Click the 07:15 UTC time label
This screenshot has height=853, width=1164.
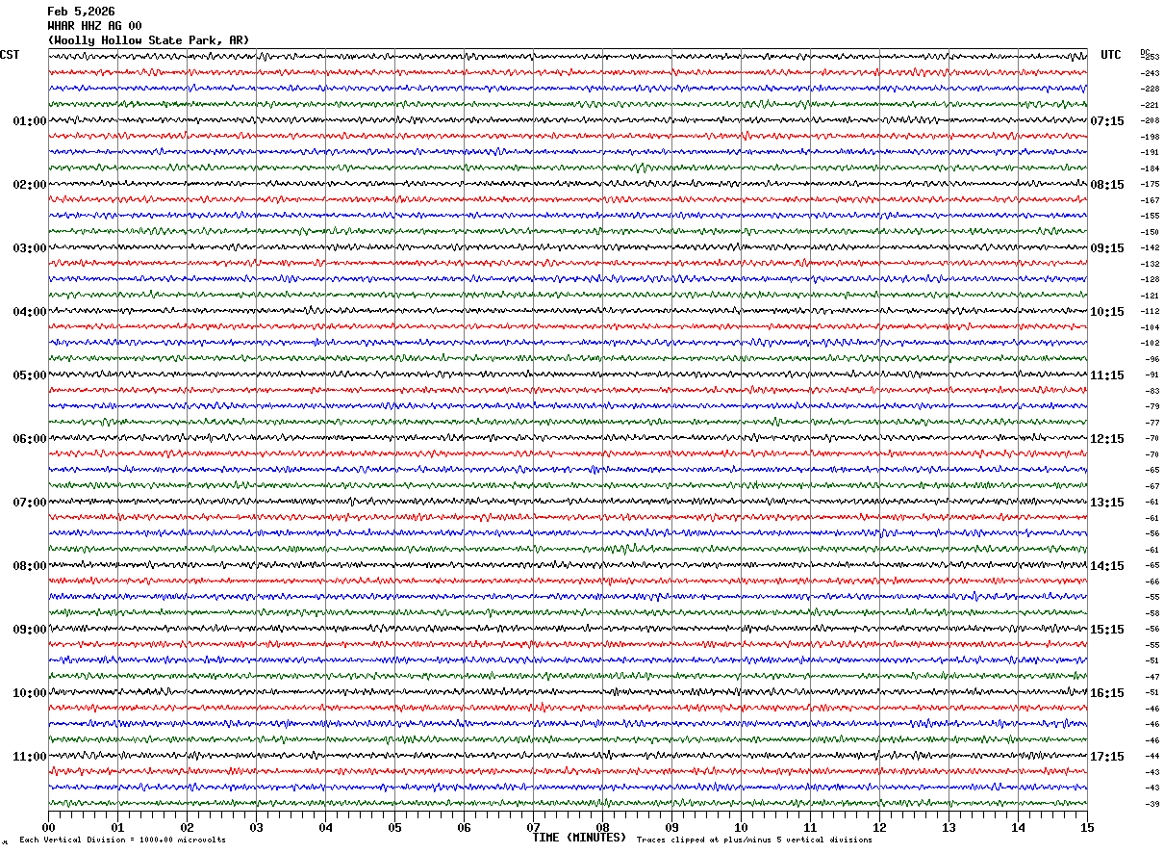[1106, 121]
